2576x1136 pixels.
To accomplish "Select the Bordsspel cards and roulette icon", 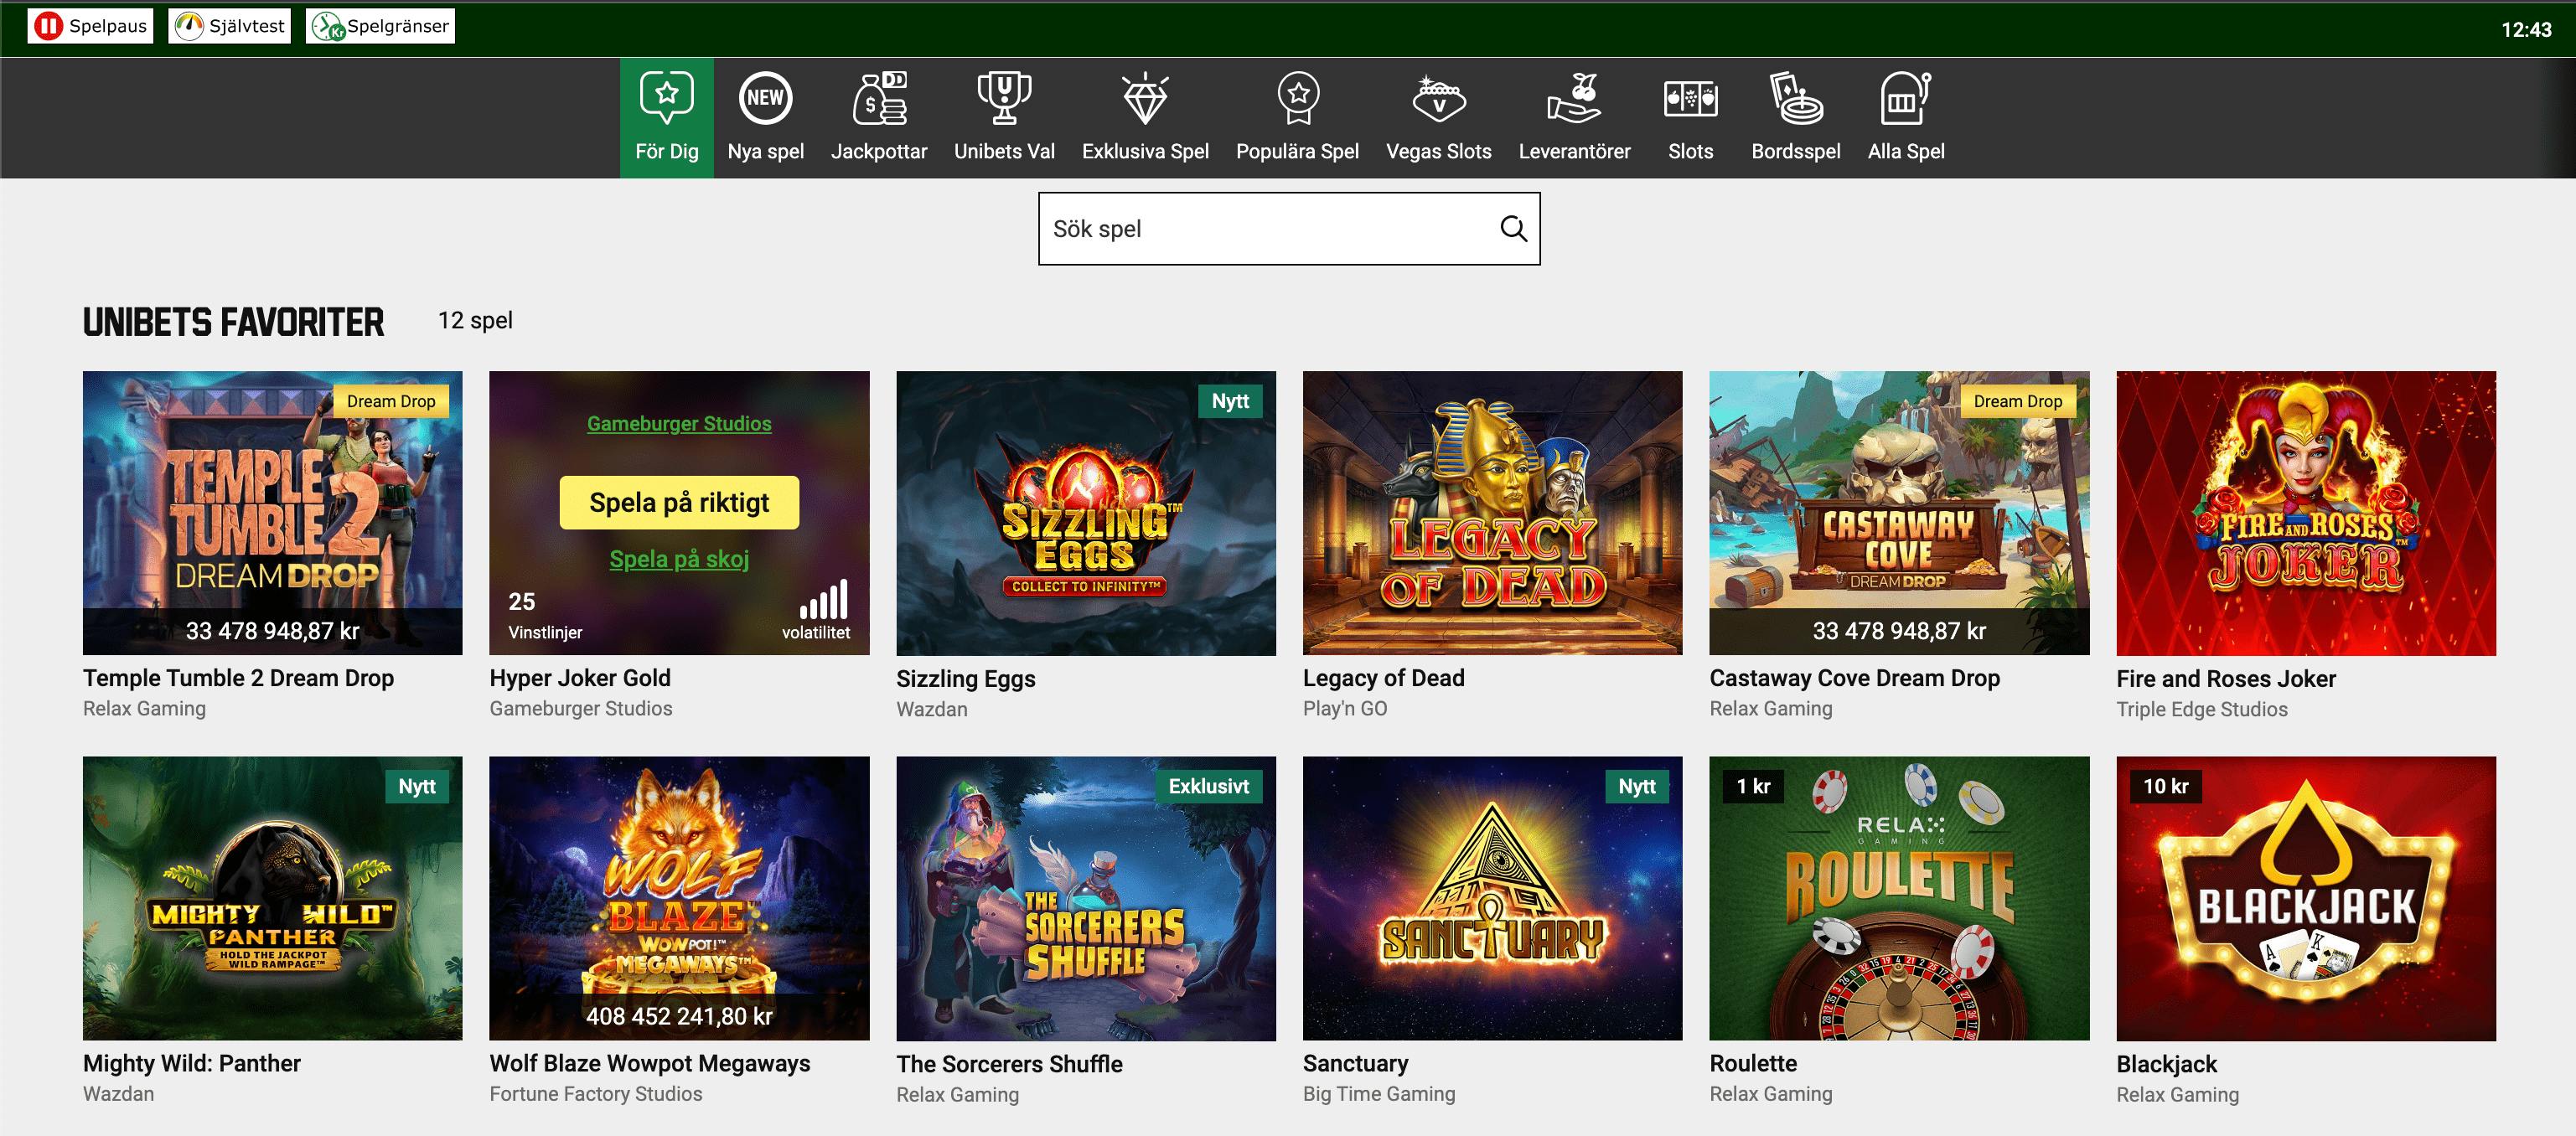I will click(x=1796, y=98).
